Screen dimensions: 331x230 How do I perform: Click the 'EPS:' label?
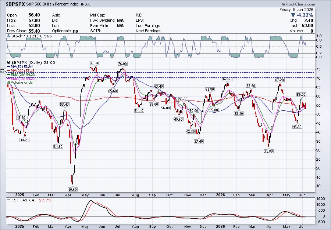140,21
